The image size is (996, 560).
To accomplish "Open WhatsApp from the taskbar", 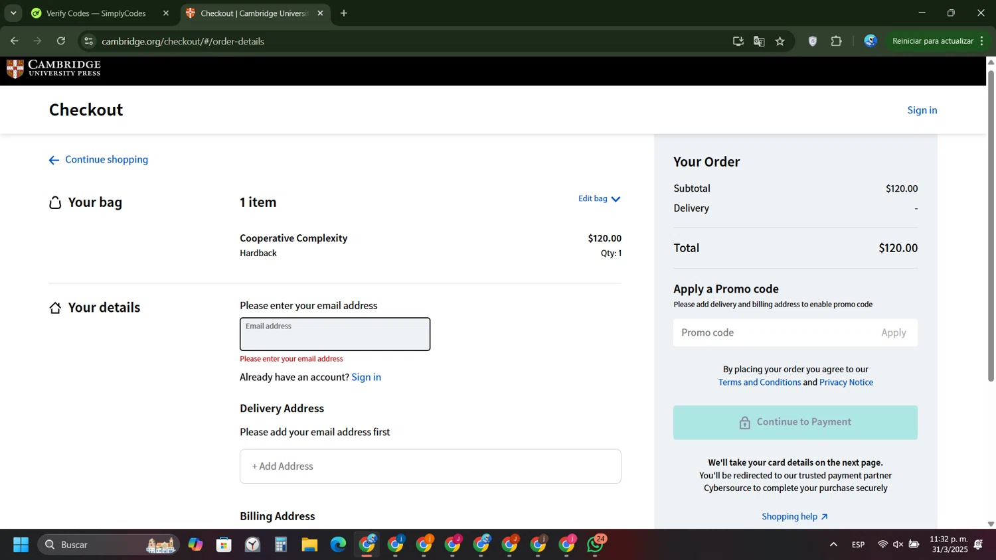I will pos(596,545).
